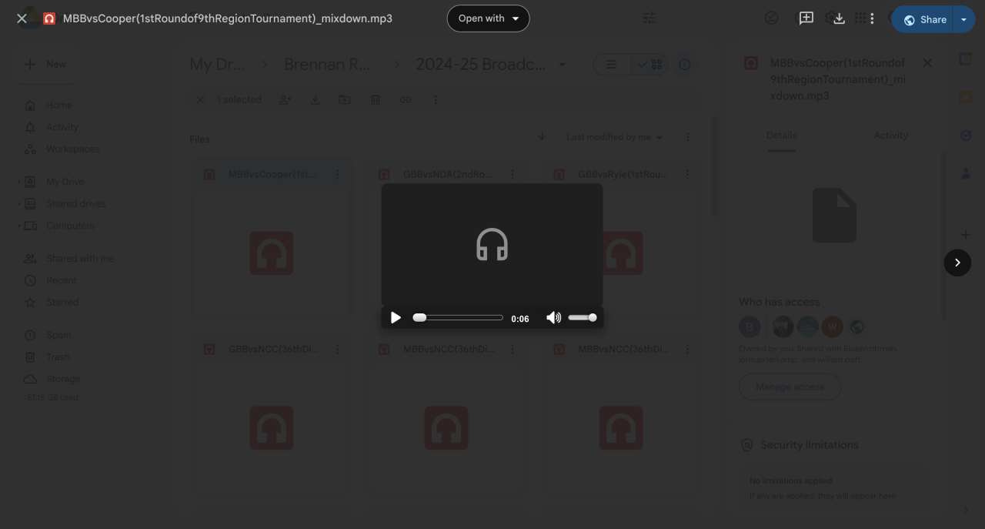Reverse the sort direction arrow above the files
The image size is (985, 529).
542,136
